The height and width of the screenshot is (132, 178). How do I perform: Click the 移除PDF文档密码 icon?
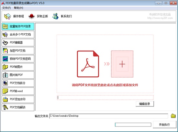click(x=5, y=59)
